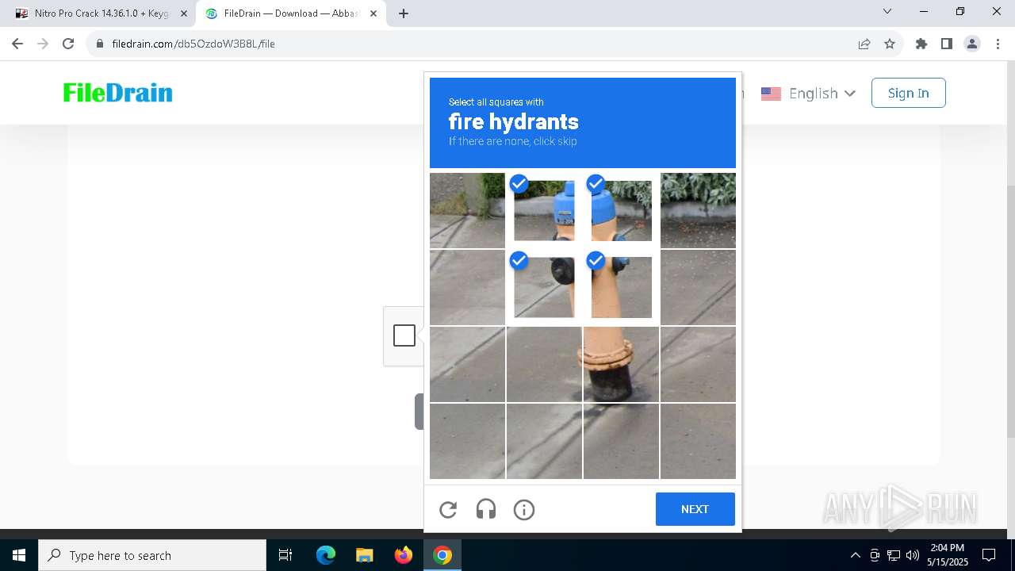Open a new tab with the plus button
The width and height of the screenshot is (1015, 571).
(404, 13)
